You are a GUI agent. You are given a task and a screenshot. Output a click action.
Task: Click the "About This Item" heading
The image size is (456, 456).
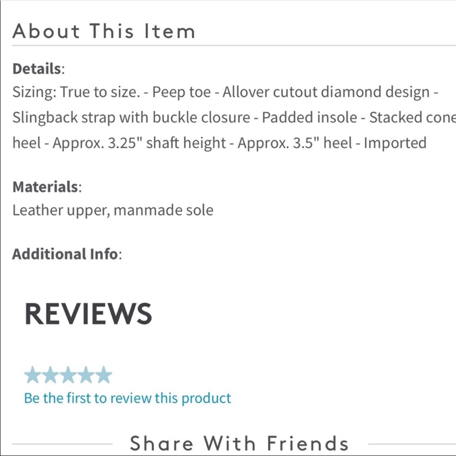(104, 31)
